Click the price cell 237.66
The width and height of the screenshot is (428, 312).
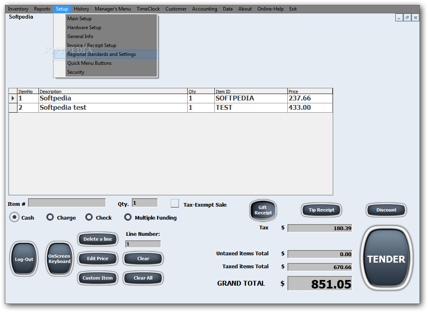[310, 98]
